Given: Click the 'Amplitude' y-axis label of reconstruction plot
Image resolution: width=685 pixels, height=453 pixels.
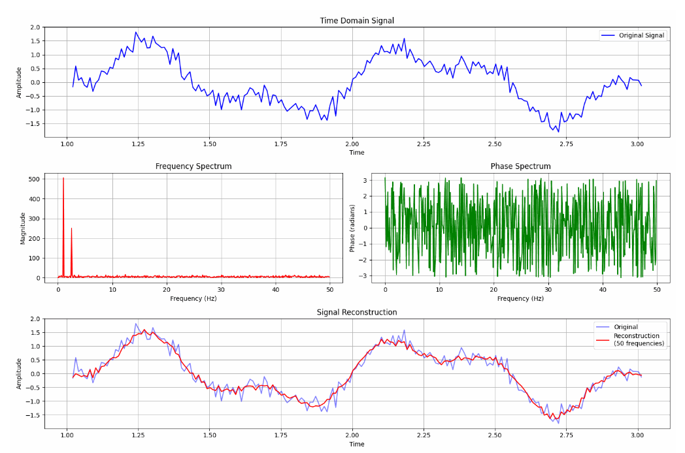Looking at the screenshot, I should pyautogui.click(x=19, y=374).
